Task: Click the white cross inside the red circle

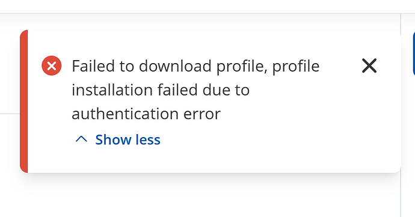Action: coord(52,66)
